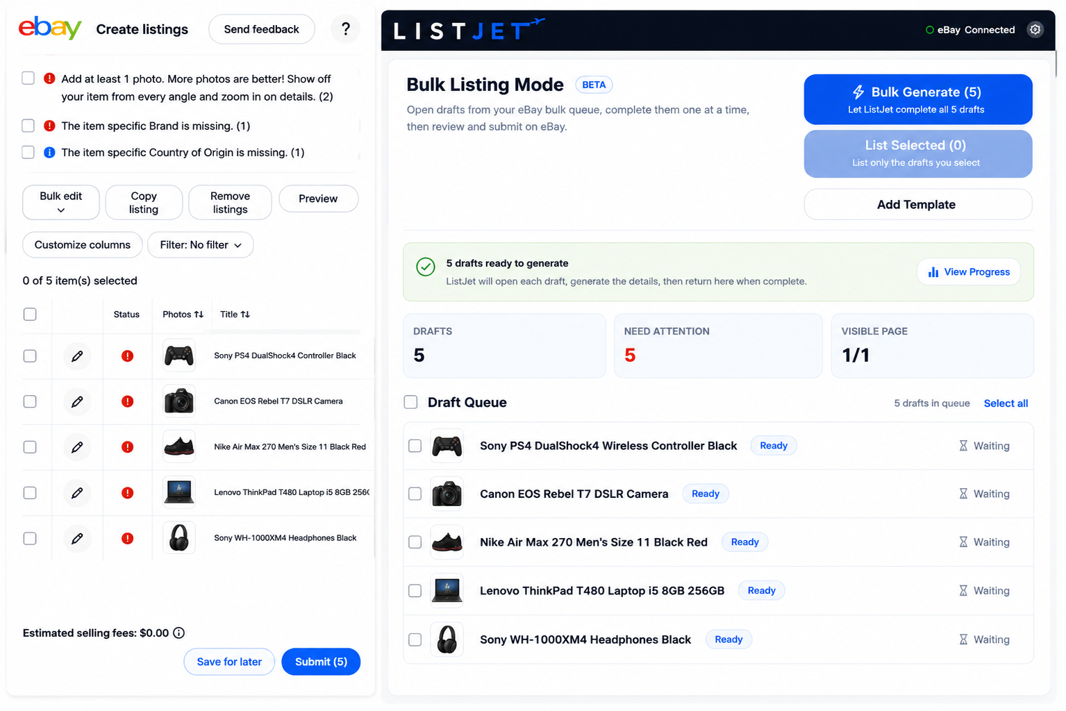Screen dimensions: 1066x711
Task: Check ListJet draft Lenovo ThinkPad T480 checkbox
Action: tap(415, 591)
